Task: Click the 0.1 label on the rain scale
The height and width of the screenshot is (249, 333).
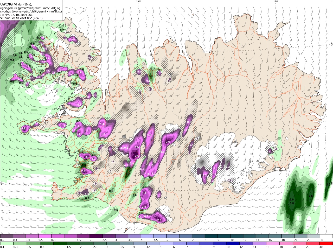Action: (2, 247)
